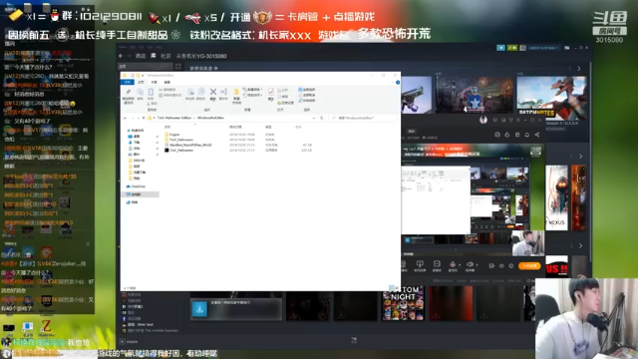Viewport: 638px width, 359px height.
Task: Click Add a game plus icon in Steam
Action: (x=123, y=342)
